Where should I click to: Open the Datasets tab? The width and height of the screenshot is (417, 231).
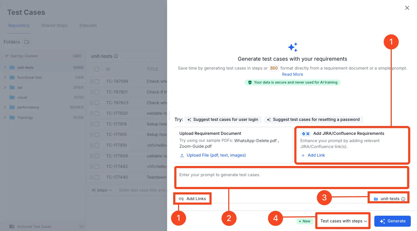pos(88,26)
